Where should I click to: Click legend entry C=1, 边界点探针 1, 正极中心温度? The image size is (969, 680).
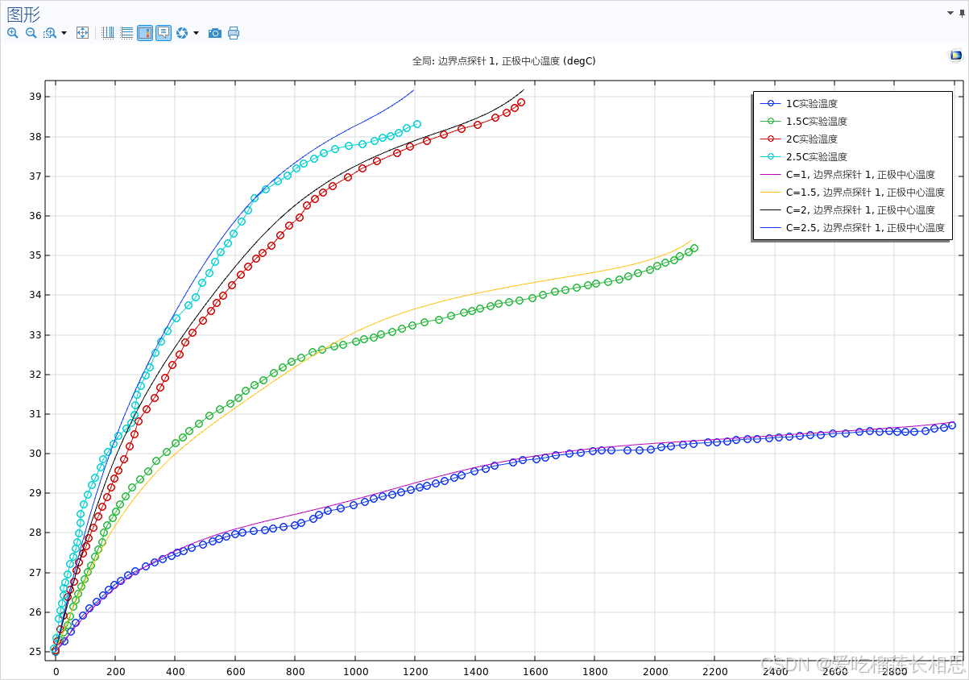[x=860, y=174]
